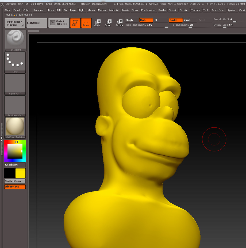This screenshot has width=246, height=248.
Task: Expand the left tray divider arrows
Action: [x=2, y=139]
